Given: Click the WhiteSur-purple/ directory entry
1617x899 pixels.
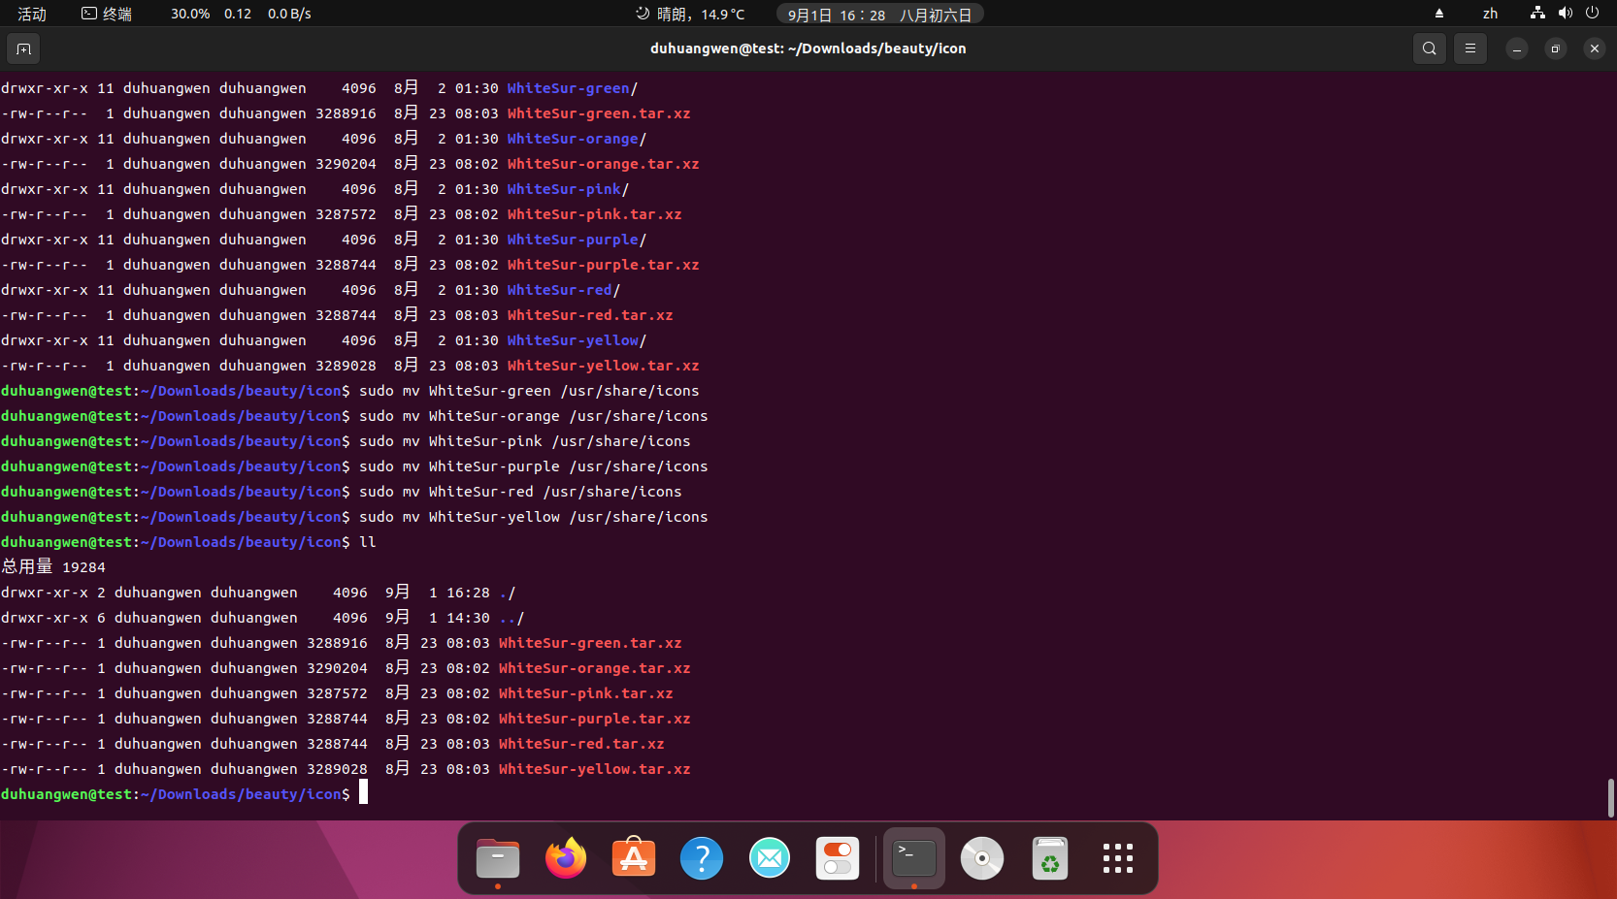Looking at the screenshot, I should [577, 240].
